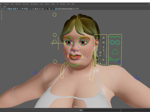Click the right small icon below slider panel
The image size is (150, 112).
tap(100, 63)
